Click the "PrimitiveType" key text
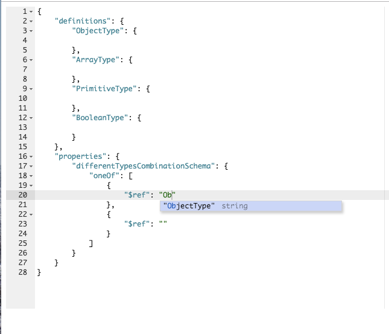This screenshot has width=389, height=334. [x=104, y=89]
